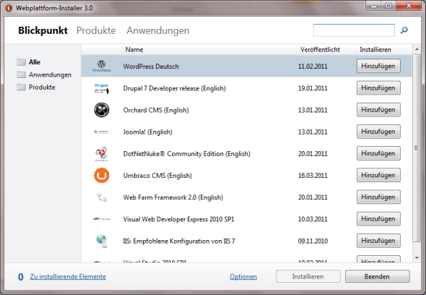Open Zu installierende Elemente link
Image resolution: width=426 pixels, height=295 pixels.
pos(68,277)
